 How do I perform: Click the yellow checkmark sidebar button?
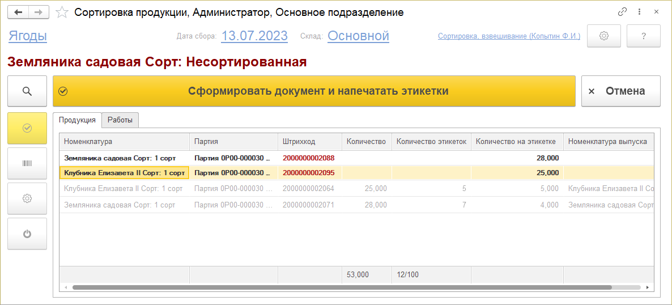point(27,128)
